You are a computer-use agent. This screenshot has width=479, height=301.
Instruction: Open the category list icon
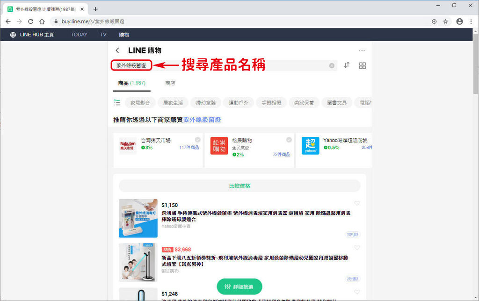[116, 102]
